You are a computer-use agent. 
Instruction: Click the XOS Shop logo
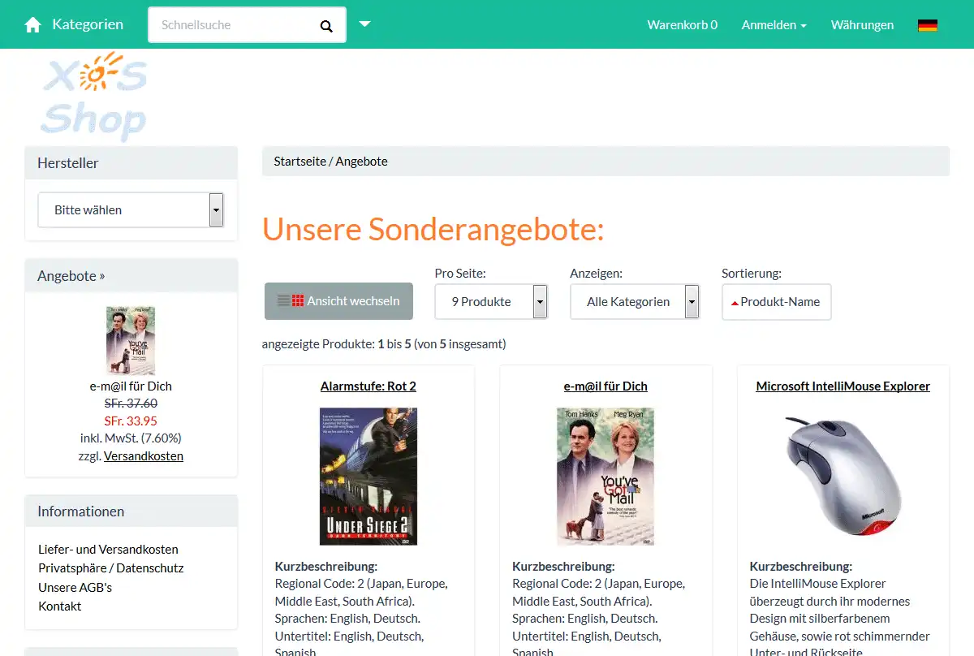pyautogui.click(x=94, y=96)
